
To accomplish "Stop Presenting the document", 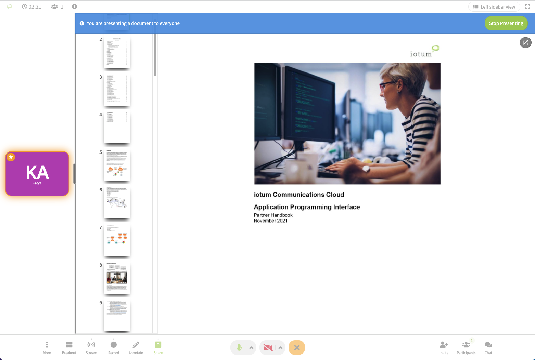I will pos(506,23).
